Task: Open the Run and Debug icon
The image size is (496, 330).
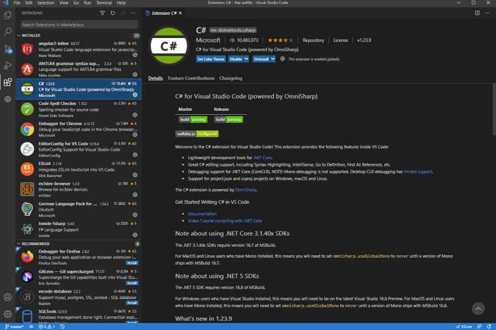Action: pyautogui.click(x=7, y=66)
